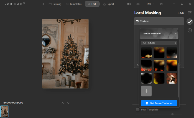
Task: Collapse the Texture Selection dropdown
Action: 159,34
